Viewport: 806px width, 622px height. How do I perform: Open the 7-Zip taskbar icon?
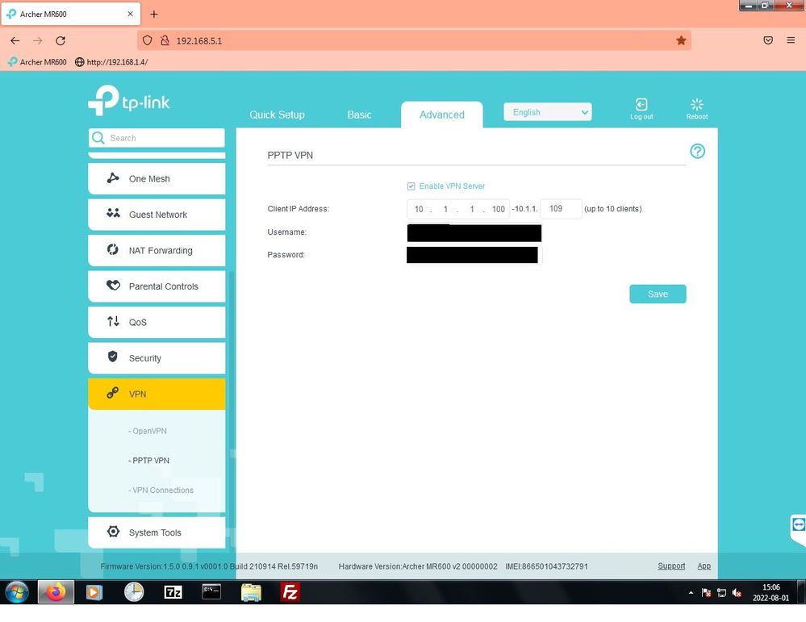coord(173,593)
